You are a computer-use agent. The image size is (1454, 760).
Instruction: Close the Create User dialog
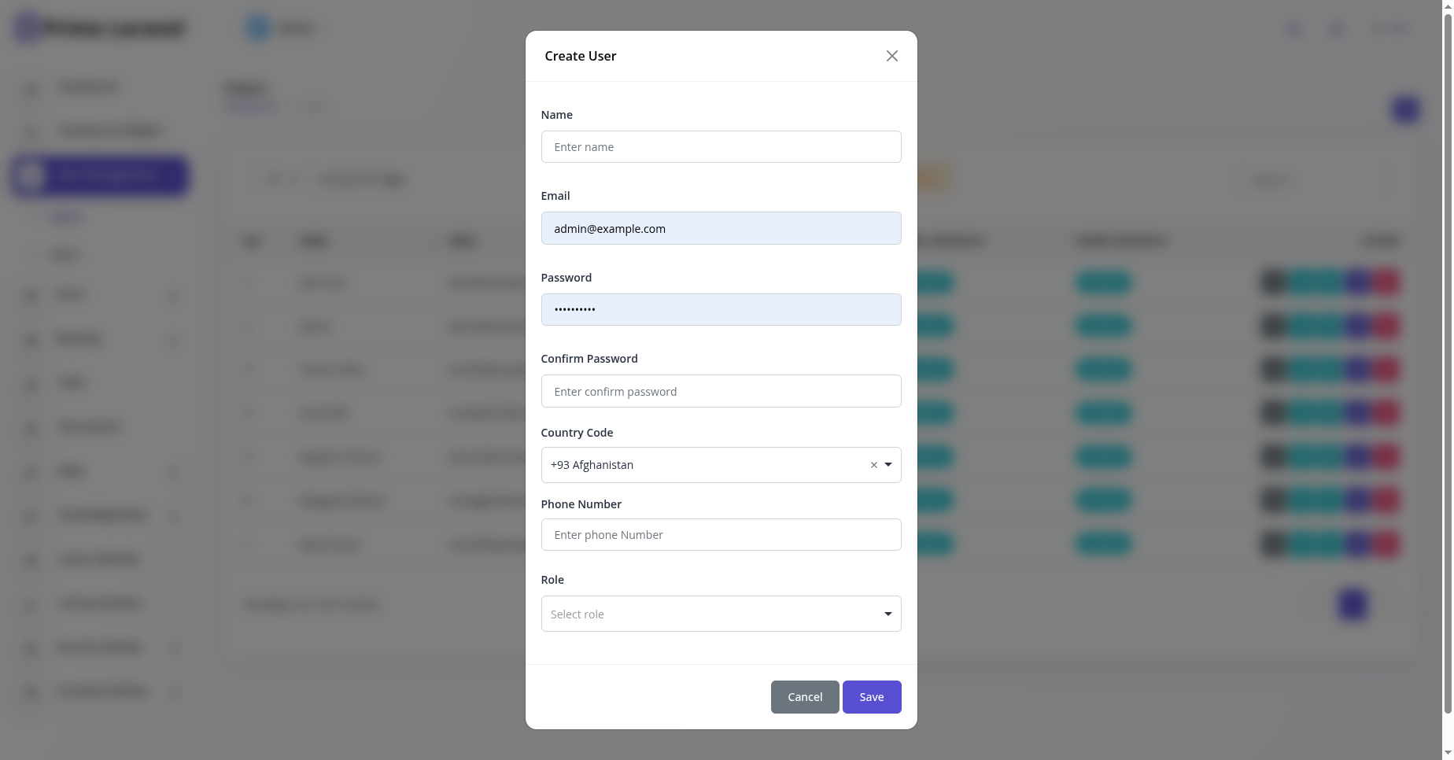[891, 56]
